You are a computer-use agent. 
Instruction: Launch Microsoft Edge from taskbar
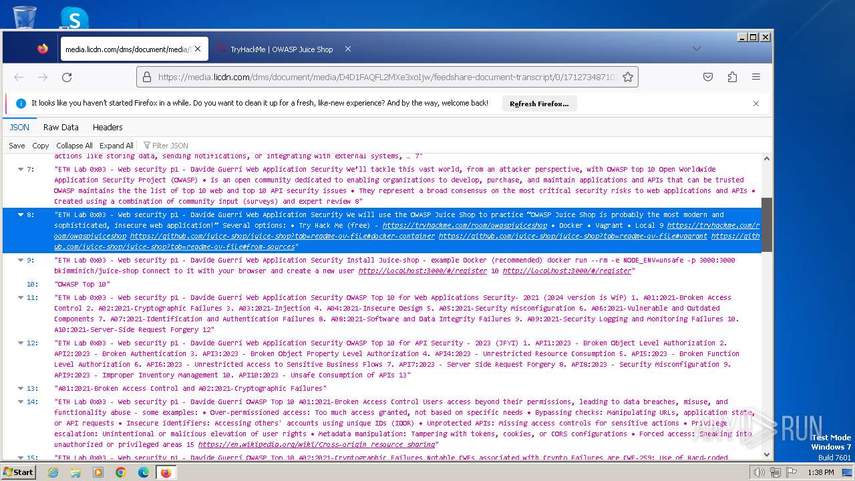[x=144, y=472]
